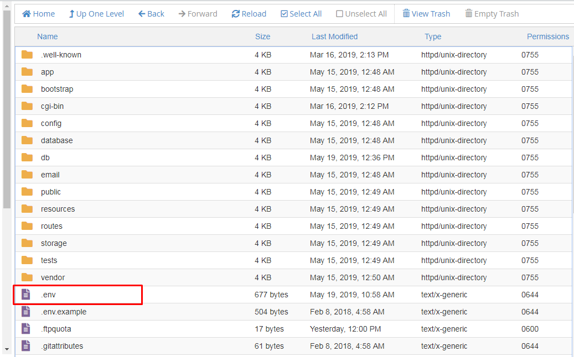Viewport: 574px width, 357px height.
Task: Sort list by Size column header
Action: click(262, 36)
